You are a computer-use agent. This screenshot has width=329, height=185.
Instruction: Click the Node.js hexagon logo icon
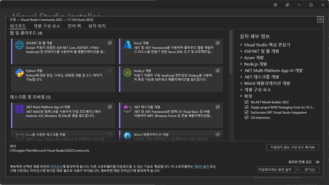pos(127,73)
